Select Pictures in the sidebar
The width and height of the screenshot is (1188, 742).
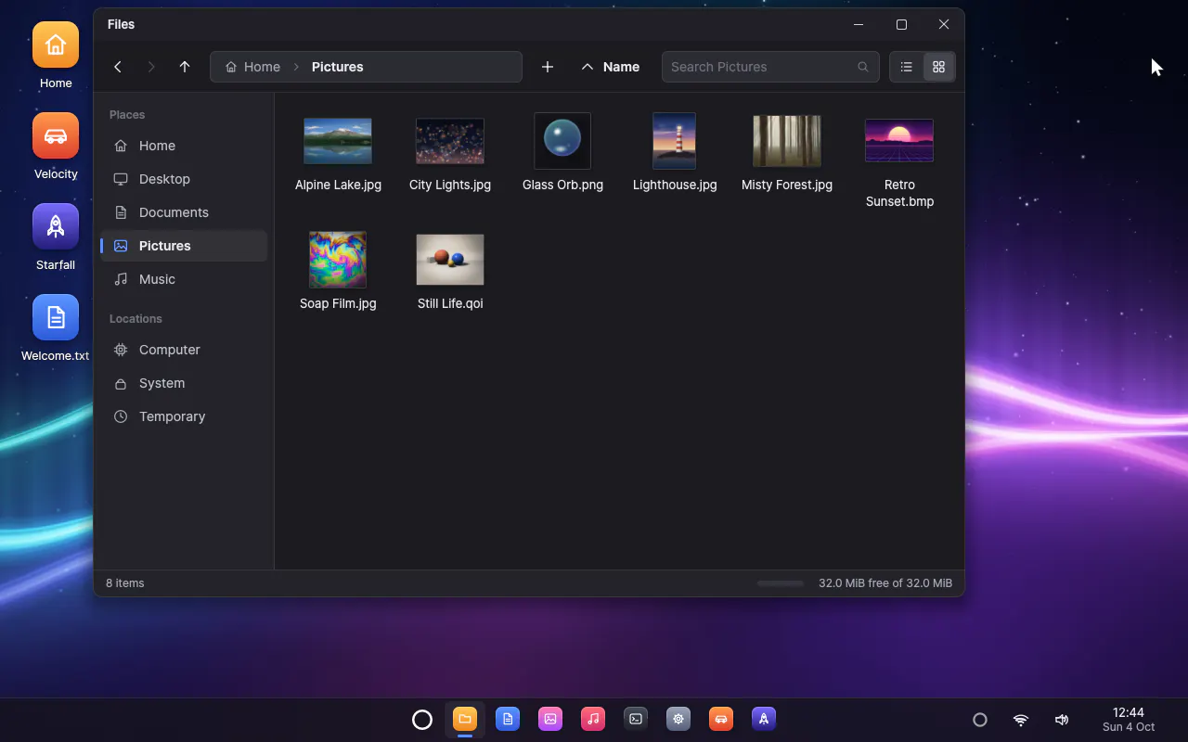coord(184,246)
